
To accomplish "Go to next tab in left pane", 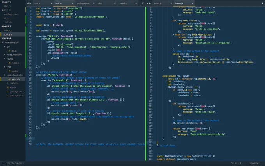I will pyautogui.click(x=30, y=3).
